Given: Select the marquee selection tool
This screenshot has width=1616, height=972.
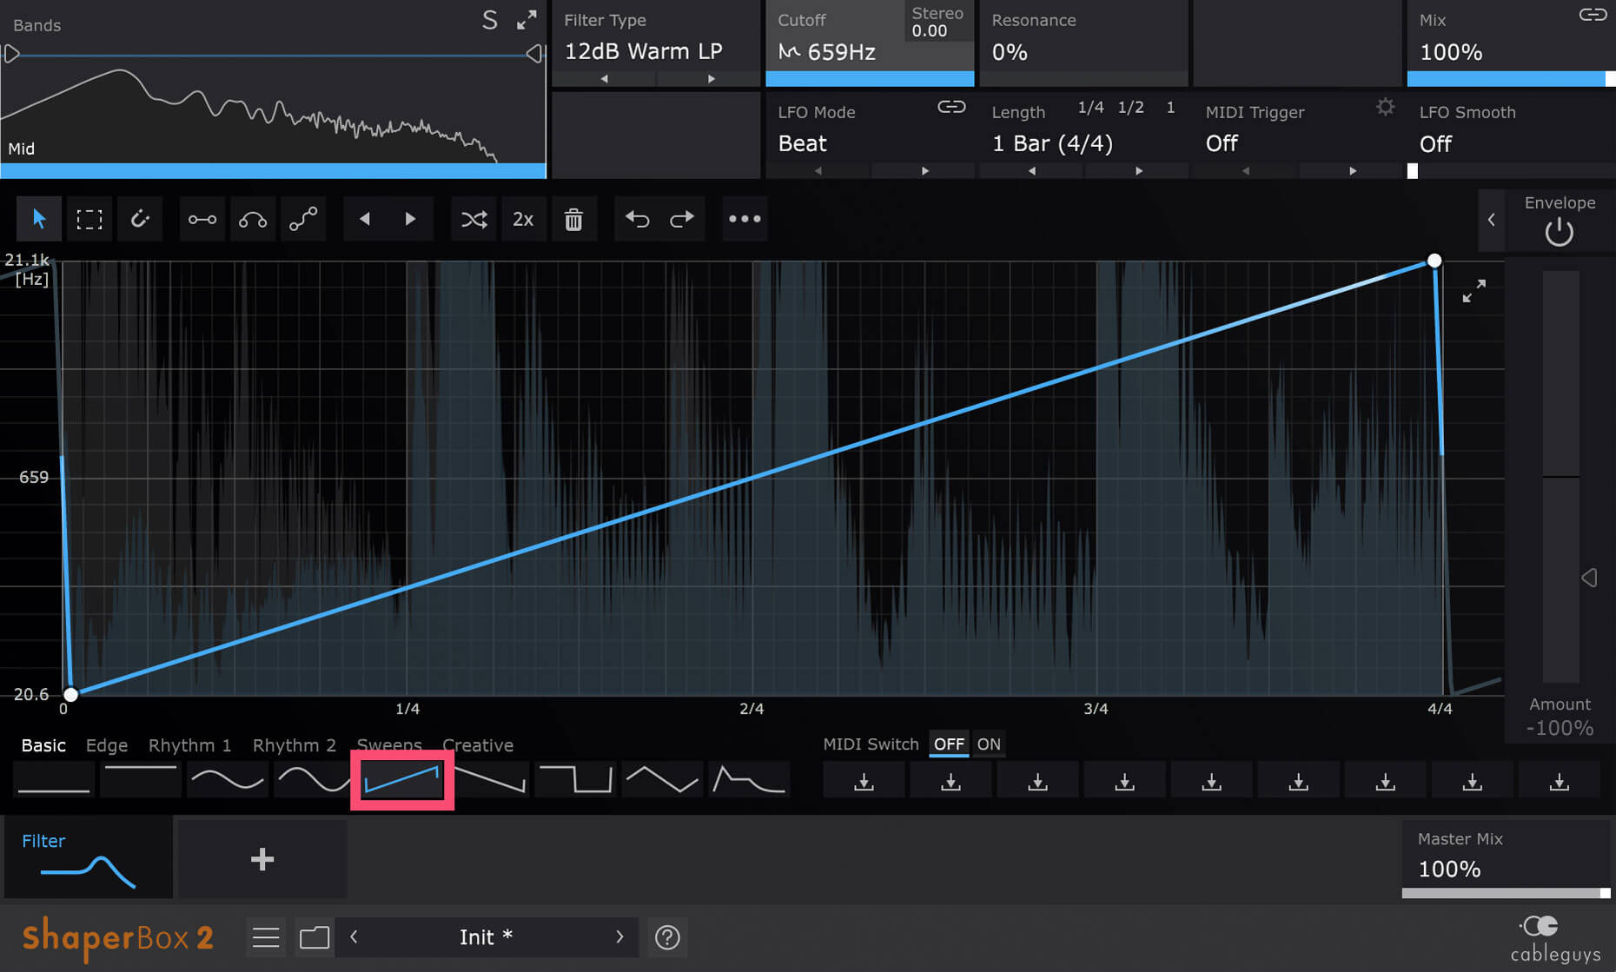Looking at the screenshot, I should pos(89,219).
